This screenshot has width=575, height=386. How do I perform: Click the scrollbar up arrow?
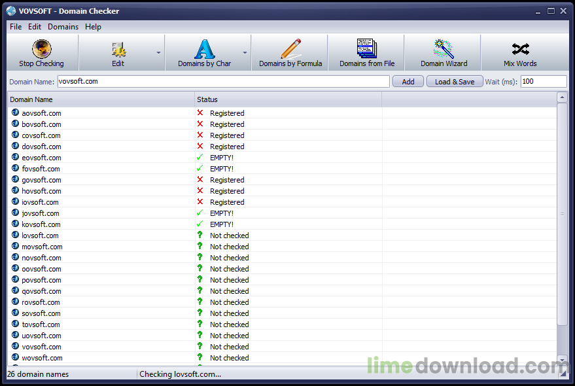(x=562, y=97)
